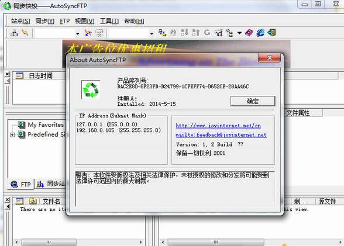Click the 127.0.0.1 IP address entry
The image size is (344, 246).
coord(107,124)
